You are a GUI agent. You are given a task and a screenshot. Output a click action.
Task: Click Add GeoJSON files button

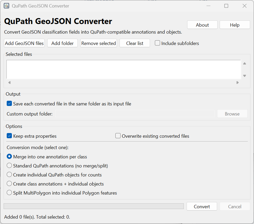click(x=24, y=43)
